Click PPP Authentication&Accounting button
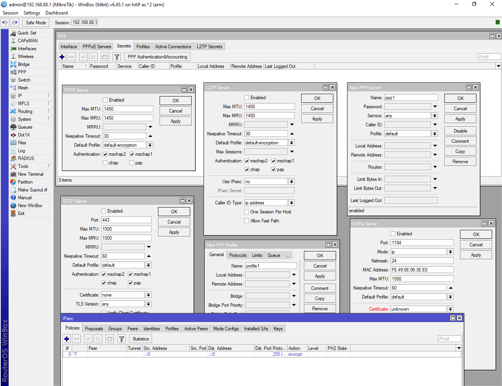Screen dimensions: 502x386 coord(157,57)
